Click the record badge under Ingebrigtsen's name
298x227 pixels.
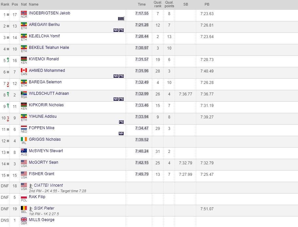click(x=121, y=19)
